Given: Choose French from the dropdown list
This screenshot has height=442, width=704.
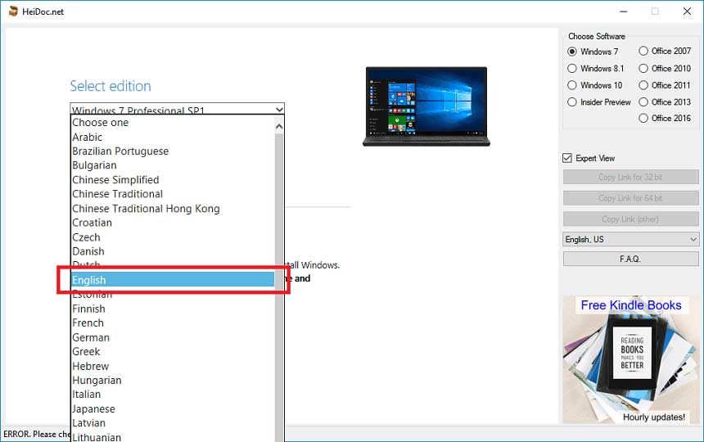Looking at the screenshot, I should click(173, 322).
